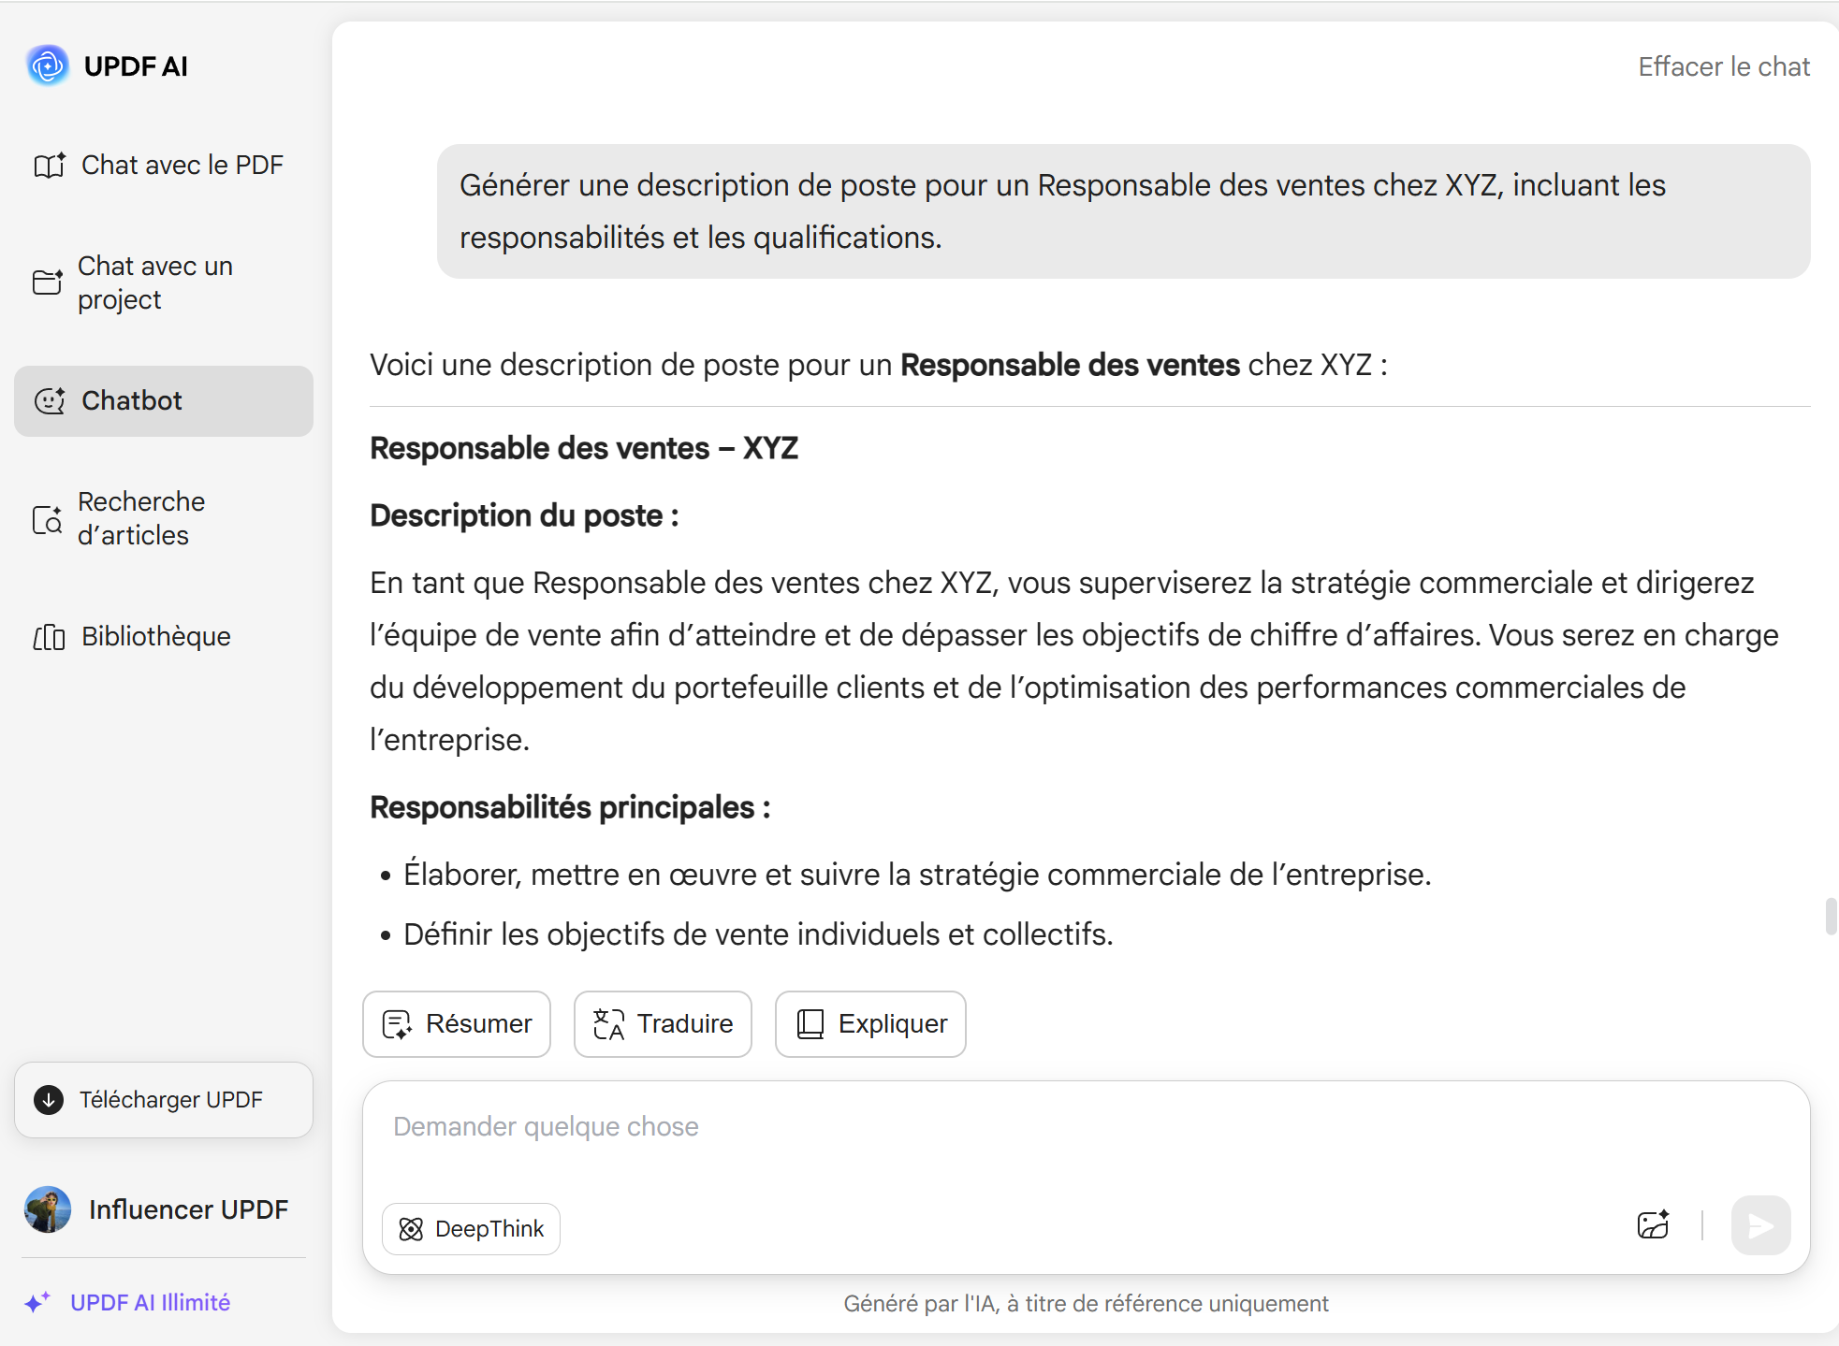Click the 'Définir les objectifs de vente' bullet

point(758,934)
